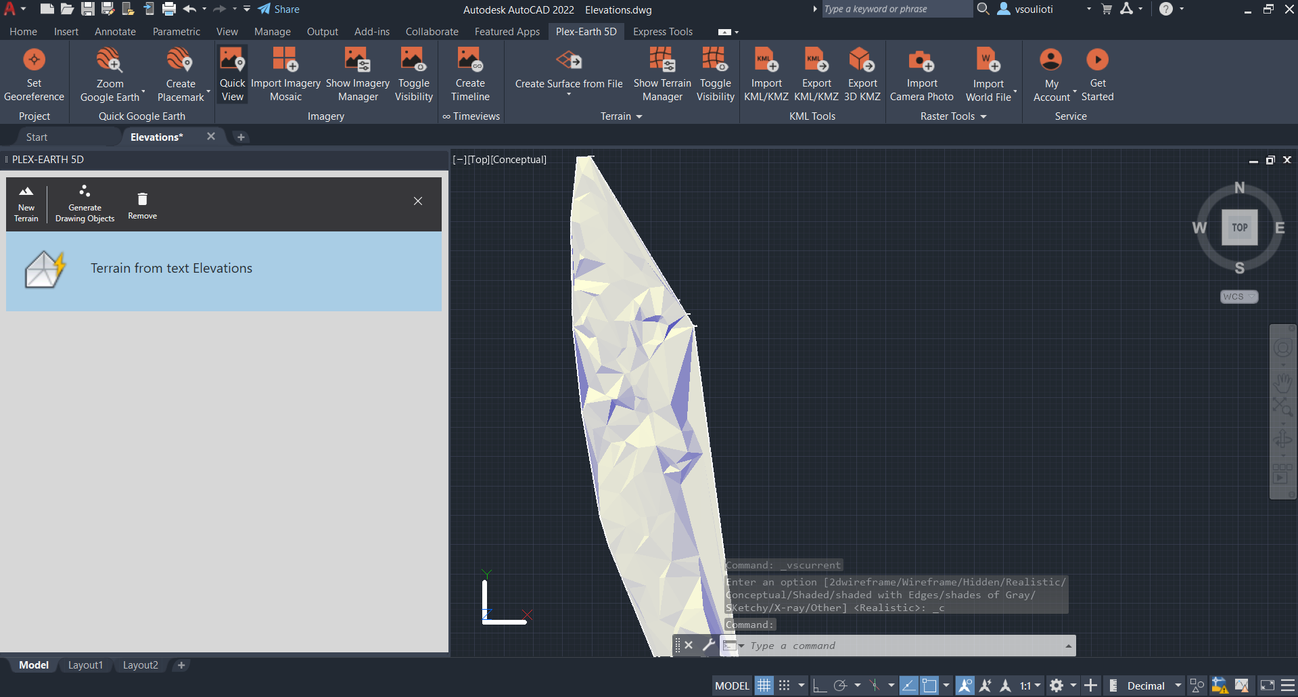The image size is (1298, 697).
Task: Toggle 2D object snap
Action: pyautogui.click(x=930, y=685)
